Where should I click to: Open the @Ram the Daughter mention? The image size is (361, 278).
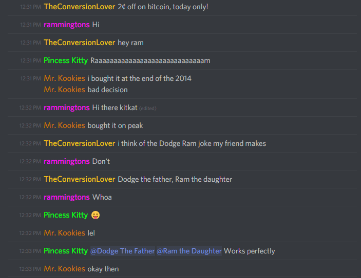(x=189, y=251)
